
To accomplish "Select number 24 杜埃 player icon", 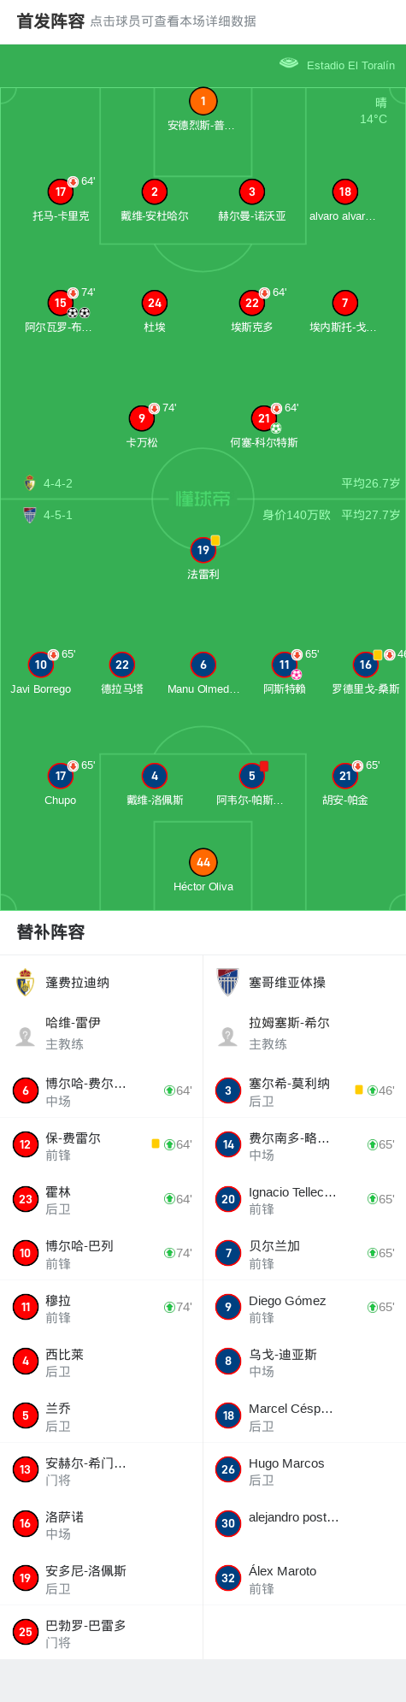I will 155,303.
